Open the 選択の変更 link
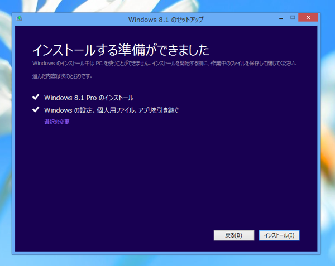 click(57, 122)
